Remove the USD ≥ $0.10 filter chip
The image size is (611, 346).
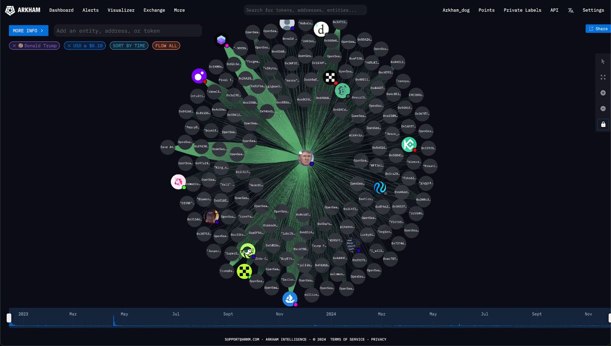click(x=69, y=46)
